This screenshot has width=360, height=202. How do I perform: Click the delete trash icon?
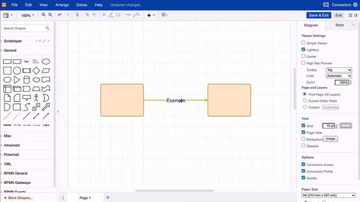click(78, 15)
